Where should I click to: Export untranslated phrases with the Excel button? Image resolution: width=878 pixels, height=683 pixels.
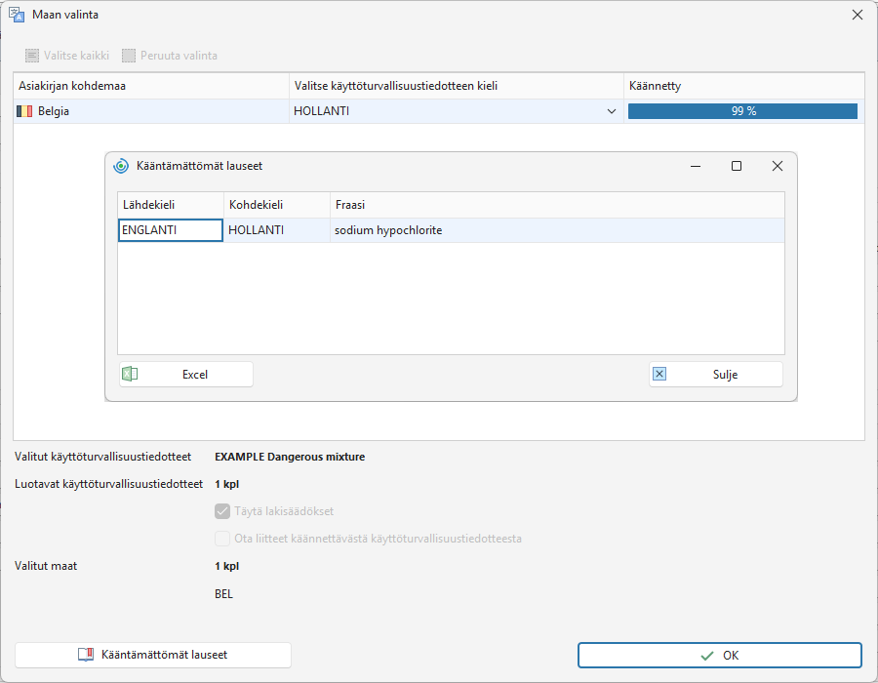186,374
